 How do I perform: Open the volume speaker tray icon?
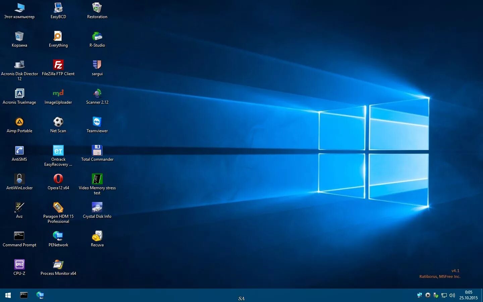tap(452, 295)
